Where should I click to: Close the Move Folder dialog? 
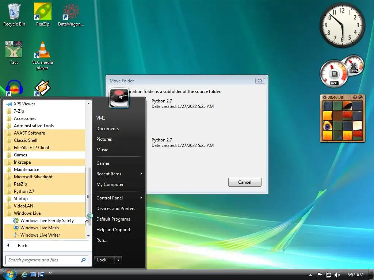[x=260, y=81]
